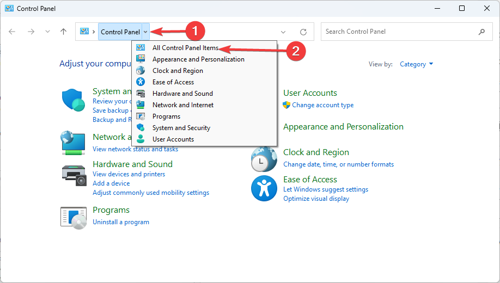Image resolution: width=500 pixels, height=283 pixels.
Task: Expand the address bar history dropdown
Action: coord(283,32)
